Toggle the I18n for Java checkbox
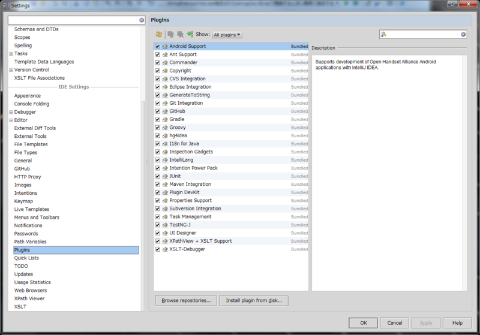480x335 pixels. click(x=157, y=144)
